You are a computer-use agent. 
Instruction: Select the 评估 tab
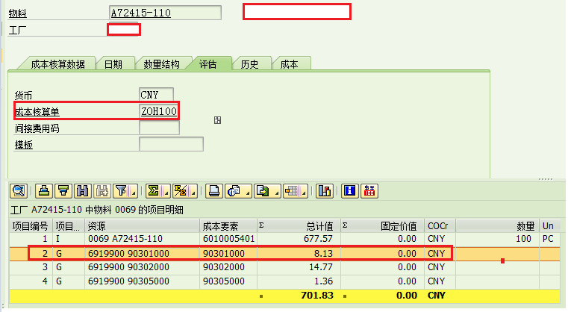pyautogui.click(x=208, y=64)
